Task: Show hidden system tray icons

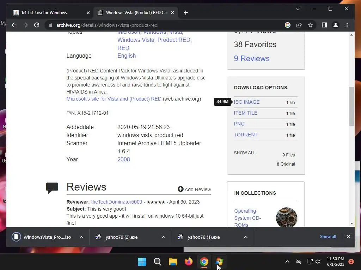Action: tap(287, 262)
